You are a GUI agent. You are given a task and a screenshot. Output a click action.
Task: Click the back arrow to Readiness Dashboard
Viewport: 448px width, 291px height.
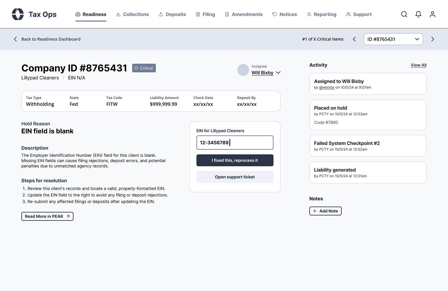click(x=15, y=39)
